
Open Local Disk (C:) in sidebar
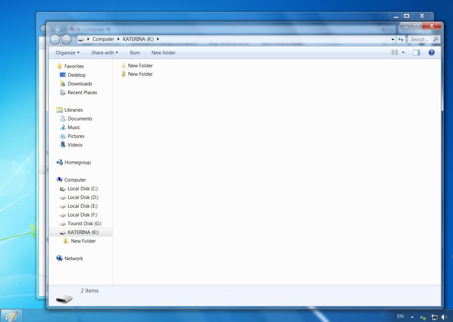click(79, 189)
